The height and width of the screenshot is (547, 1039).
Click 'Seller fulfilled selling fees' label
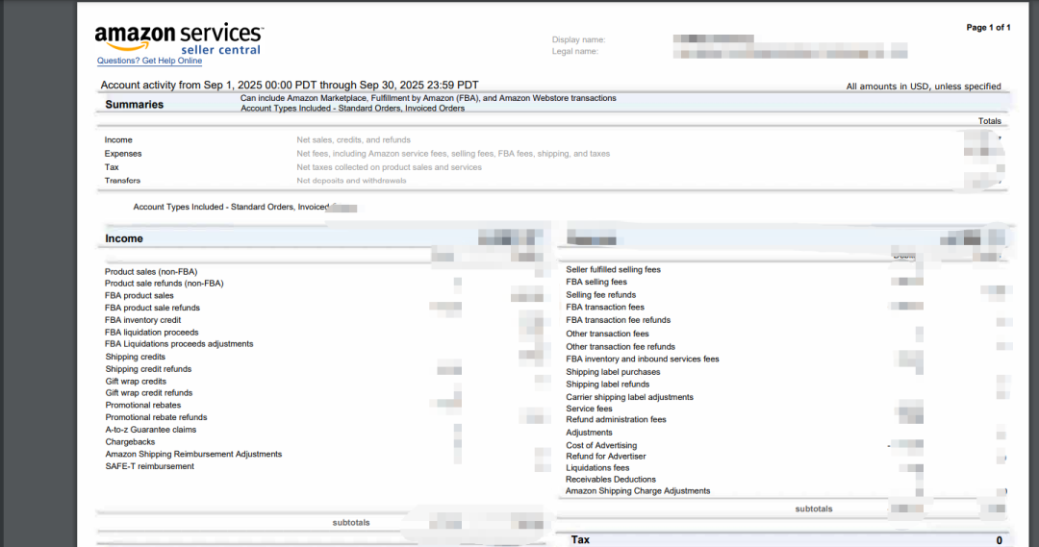(x=613, y=269)
